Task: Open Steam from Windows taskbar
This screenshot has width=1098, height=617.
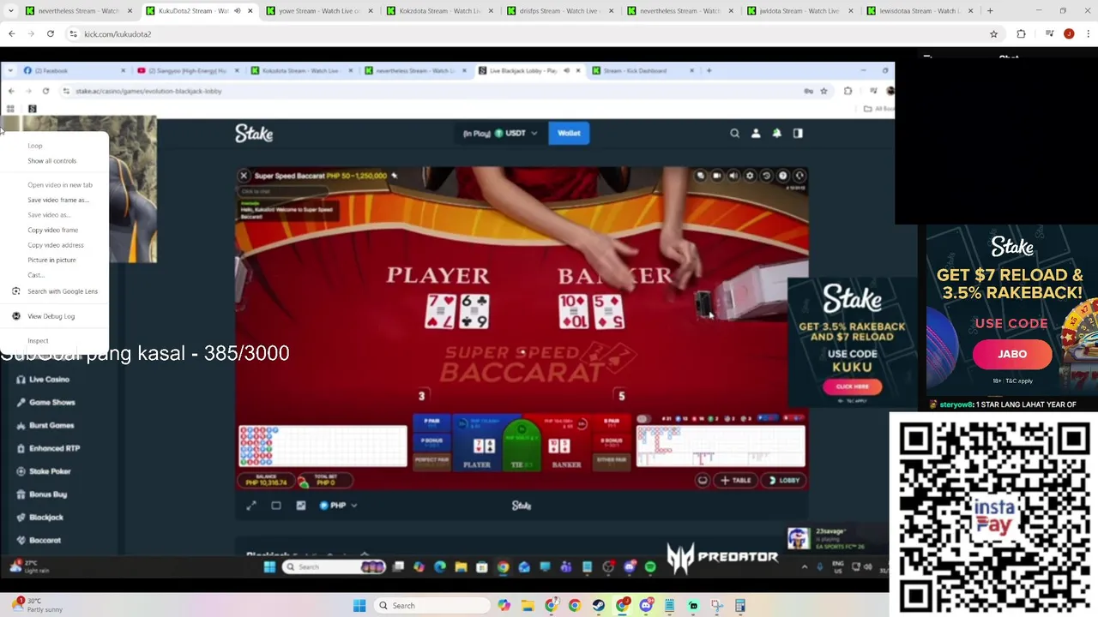Action: click(x=598, y=606)
